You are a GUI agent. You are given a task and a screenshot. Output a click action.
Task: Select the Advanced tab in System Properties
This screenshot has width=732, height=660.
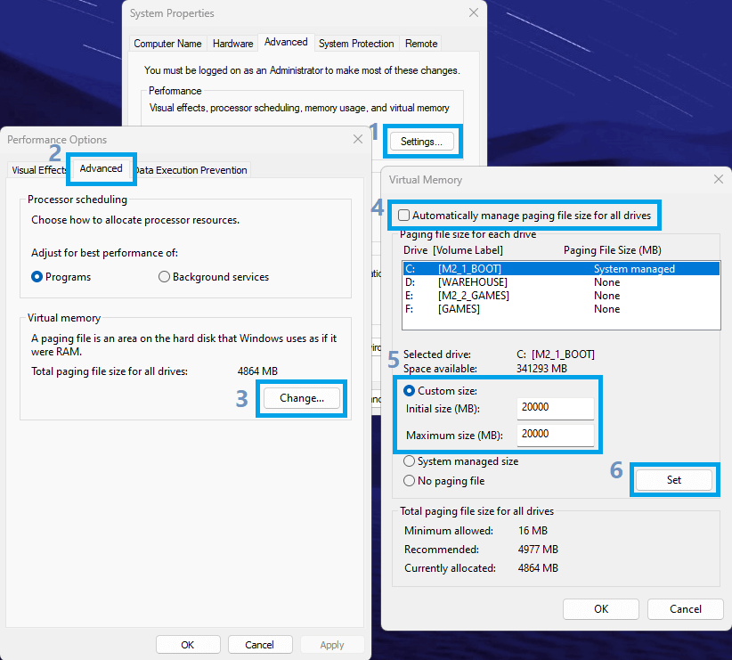point(286,42)
